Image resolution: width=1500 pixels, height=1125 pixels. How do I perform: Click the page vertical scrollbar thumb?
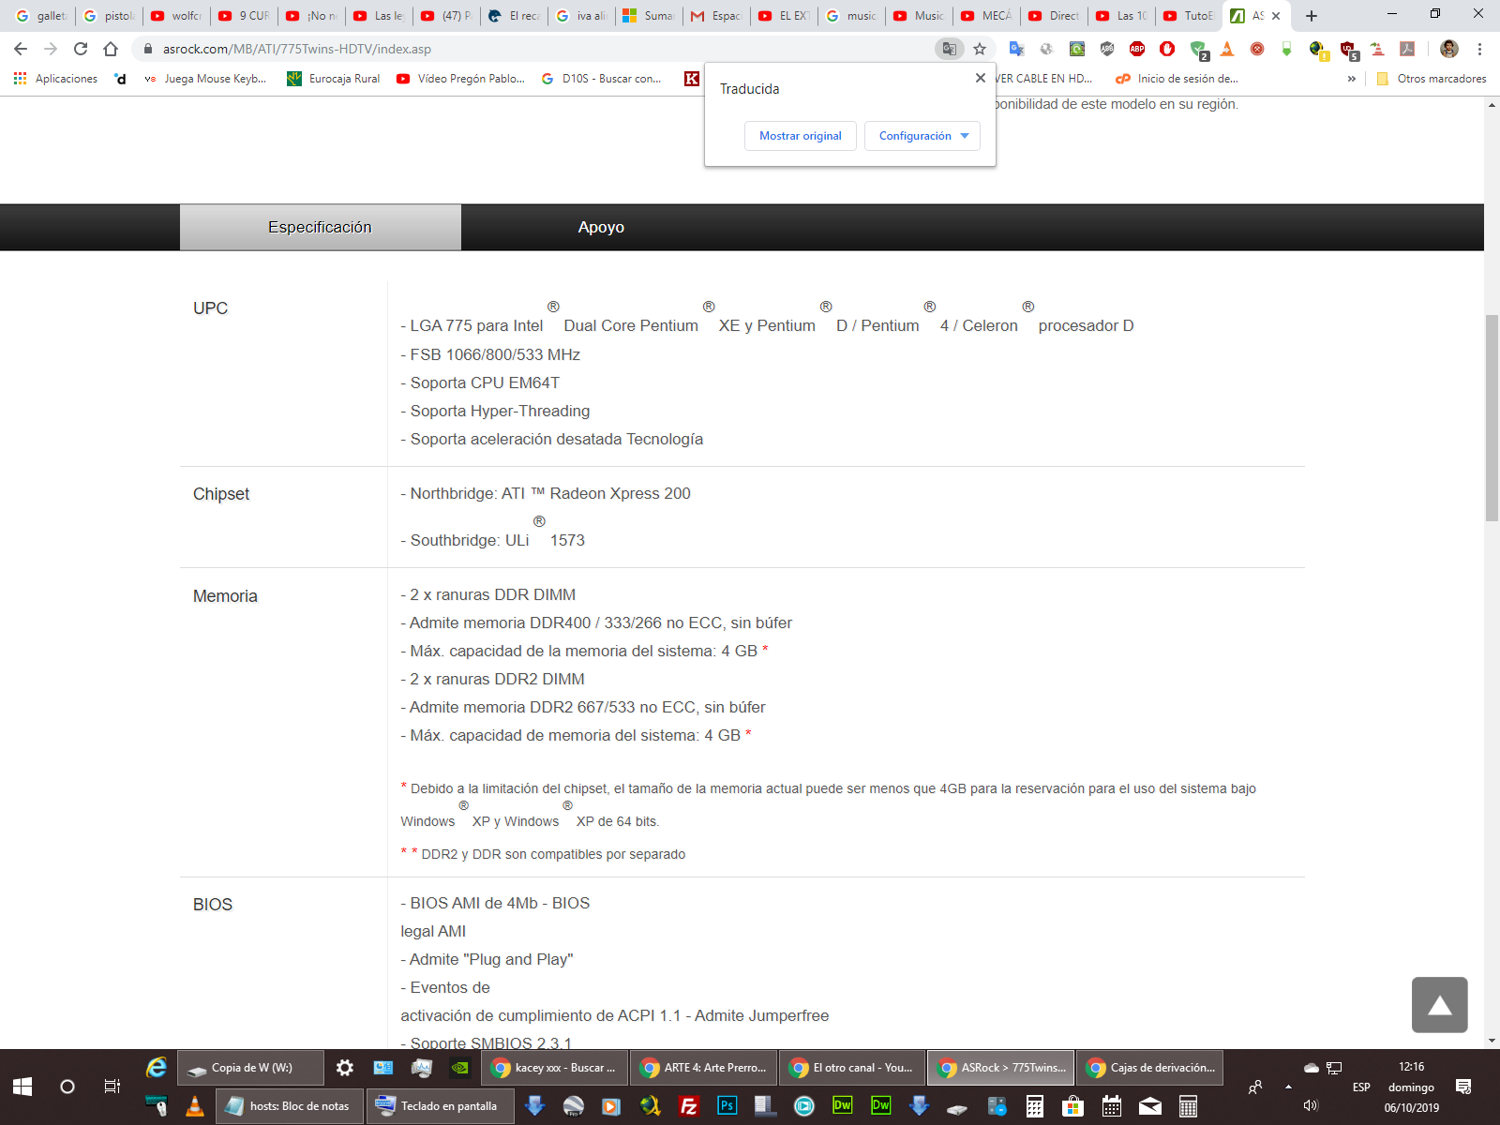pos(1492,417)
